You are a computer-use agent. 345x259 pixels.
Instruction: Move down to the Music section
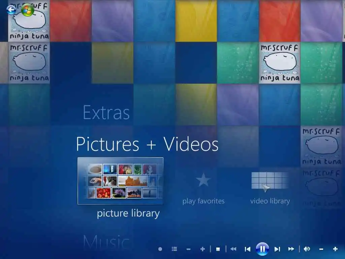coord(106,242)
